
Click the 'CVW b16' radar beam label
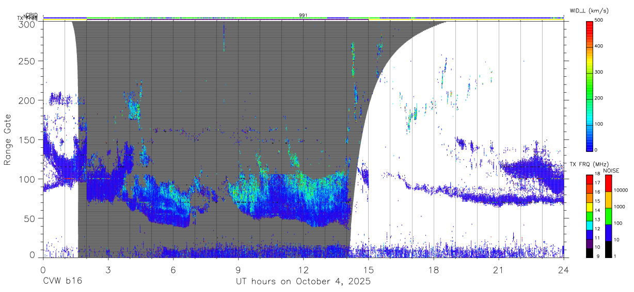[62, 282]
